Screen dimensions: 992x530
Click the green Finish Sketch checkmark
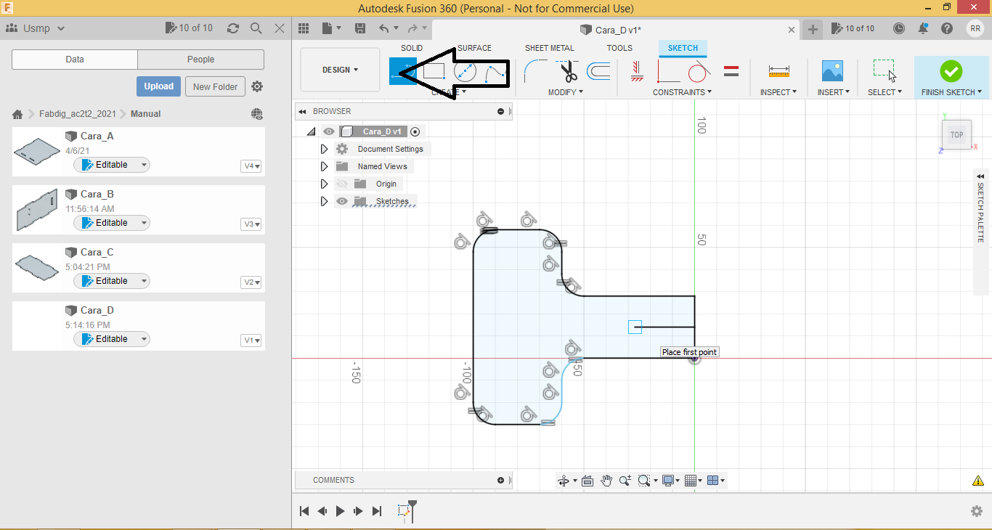coord(951,71)
